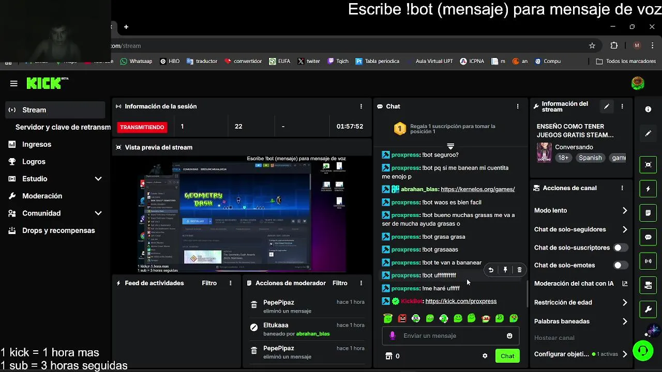Toggle Chat de solo-emotes switch
This screenshot has height=372, width=662.
pos(621,266)
